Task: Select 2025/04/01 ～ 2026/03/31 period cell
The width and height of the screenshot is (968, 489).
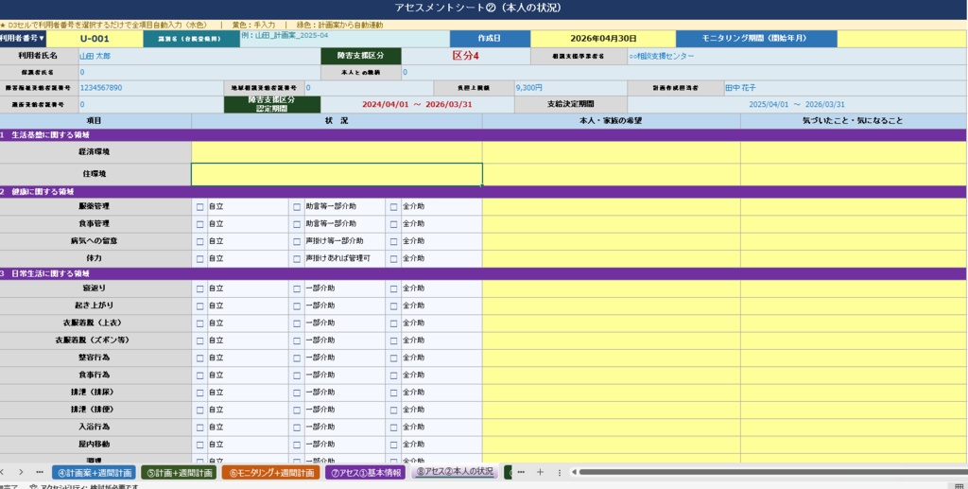Action: point(797,104)
